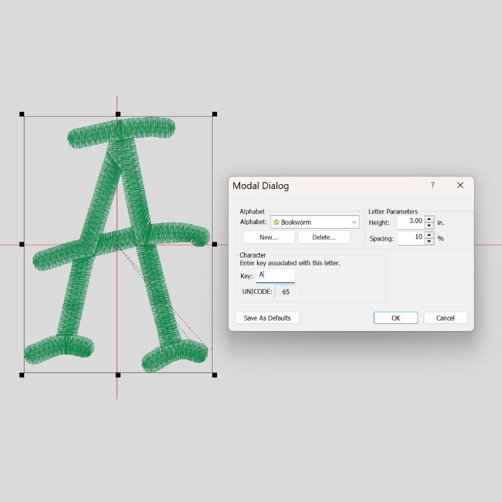The width and height of the screenshot is (502, 502).
Task: Click into the Spacing percentage field
Action: pos(410,238)
